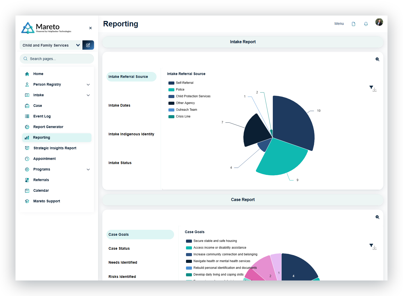Click the Appointment clock icon

[27, 159]
